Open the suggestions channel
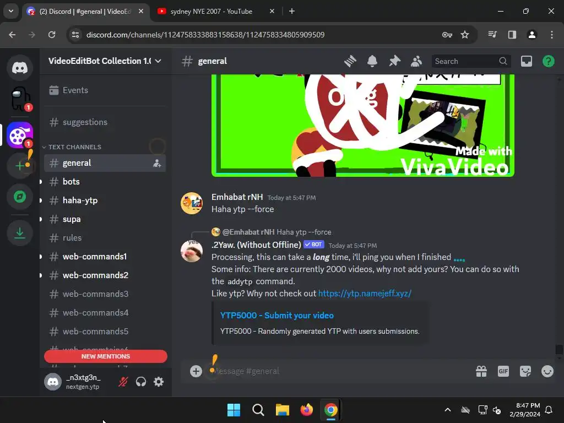 click(105, 122)
